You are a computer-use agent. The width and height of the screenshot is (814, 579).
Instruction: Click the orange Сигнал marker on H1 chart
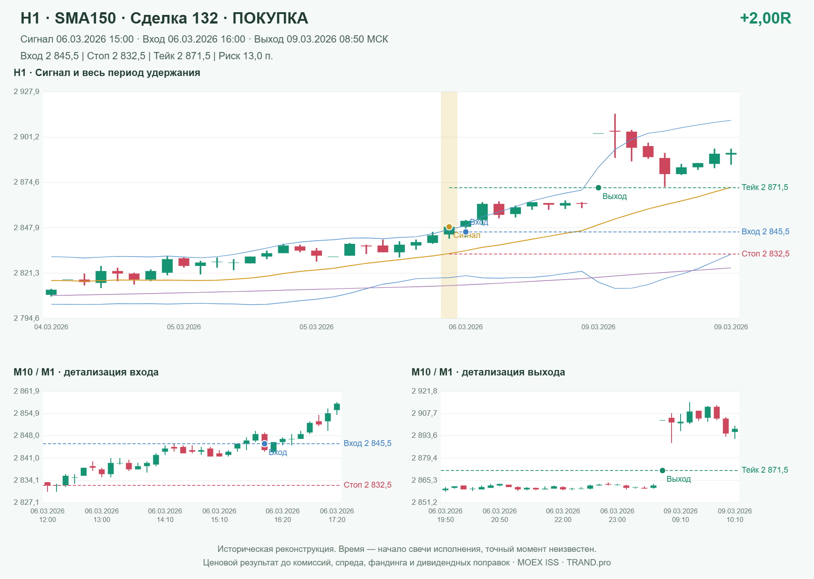point(449,227)
